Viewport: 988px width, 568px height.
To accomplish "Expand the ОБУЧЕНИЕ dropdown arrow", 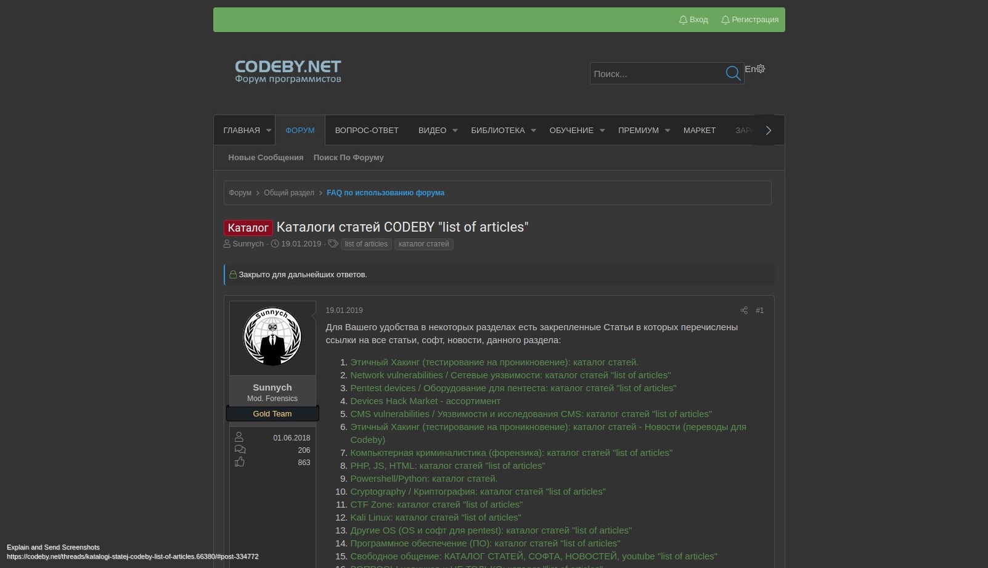I will (602, 131).
